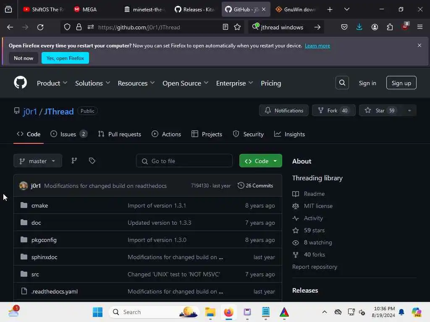Open the .readthedocs.yaml file
Screen dimensions: 430x322
pos(54,292)
